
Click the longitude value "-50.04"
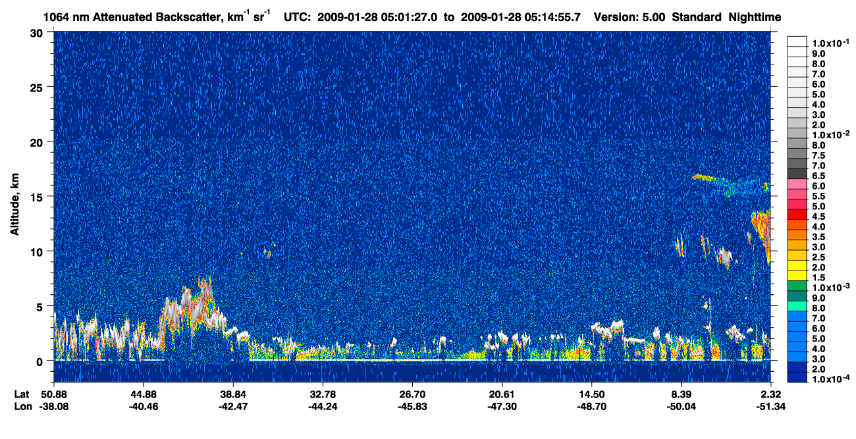tap(681, 406)
